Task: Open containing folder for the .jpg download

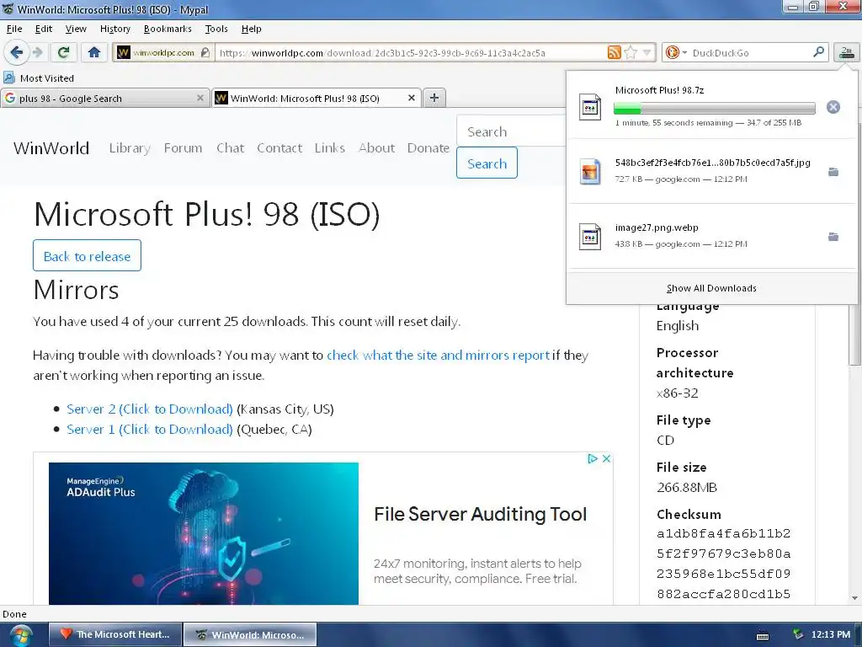Action: tap(833, 172)
